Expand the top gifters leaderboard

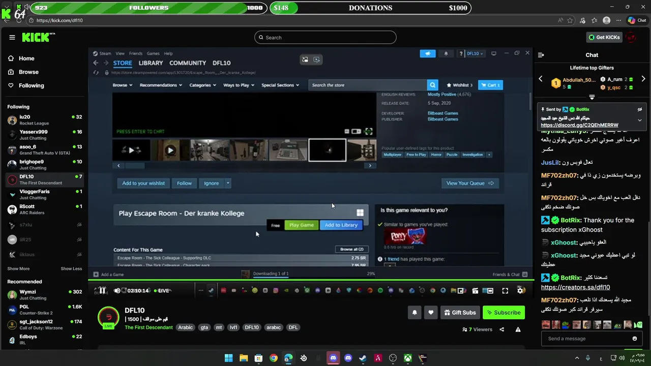click(592, 97)
